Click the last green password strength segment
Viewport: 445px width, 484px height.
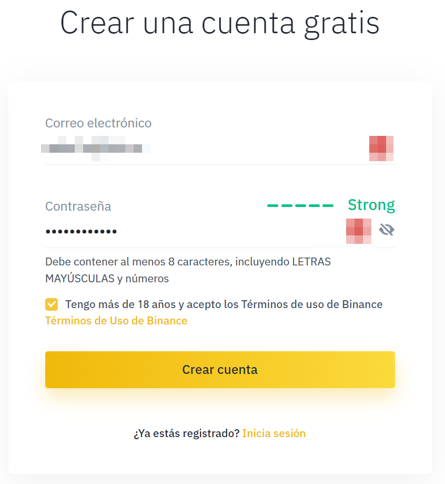pyautogui.click(x=328, y=205)
